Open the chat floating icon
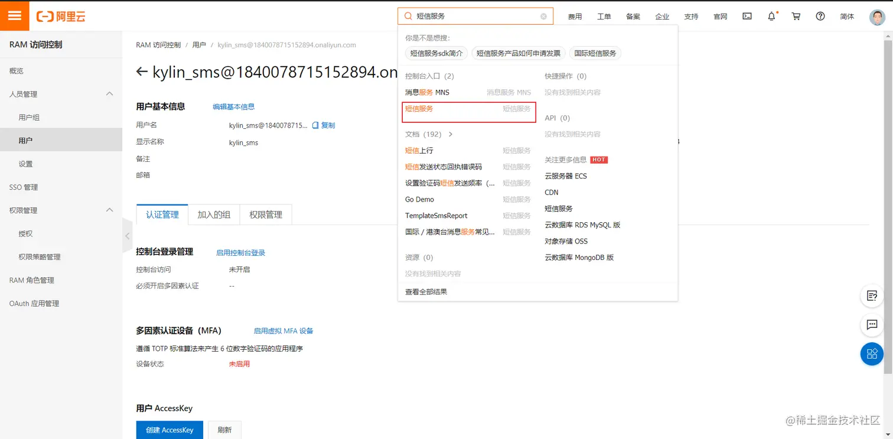Image resolution: width=893 pixels, height=439 pixels. pyautogui.click(x=872, y=324)
